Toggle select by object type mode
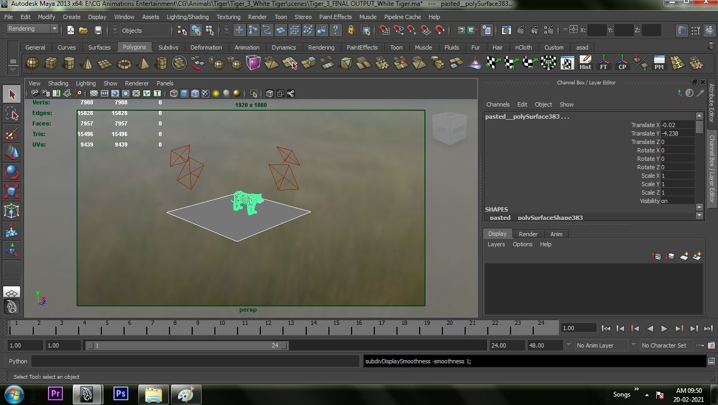This screenshot has height=405, width=718. click(196, 30)
